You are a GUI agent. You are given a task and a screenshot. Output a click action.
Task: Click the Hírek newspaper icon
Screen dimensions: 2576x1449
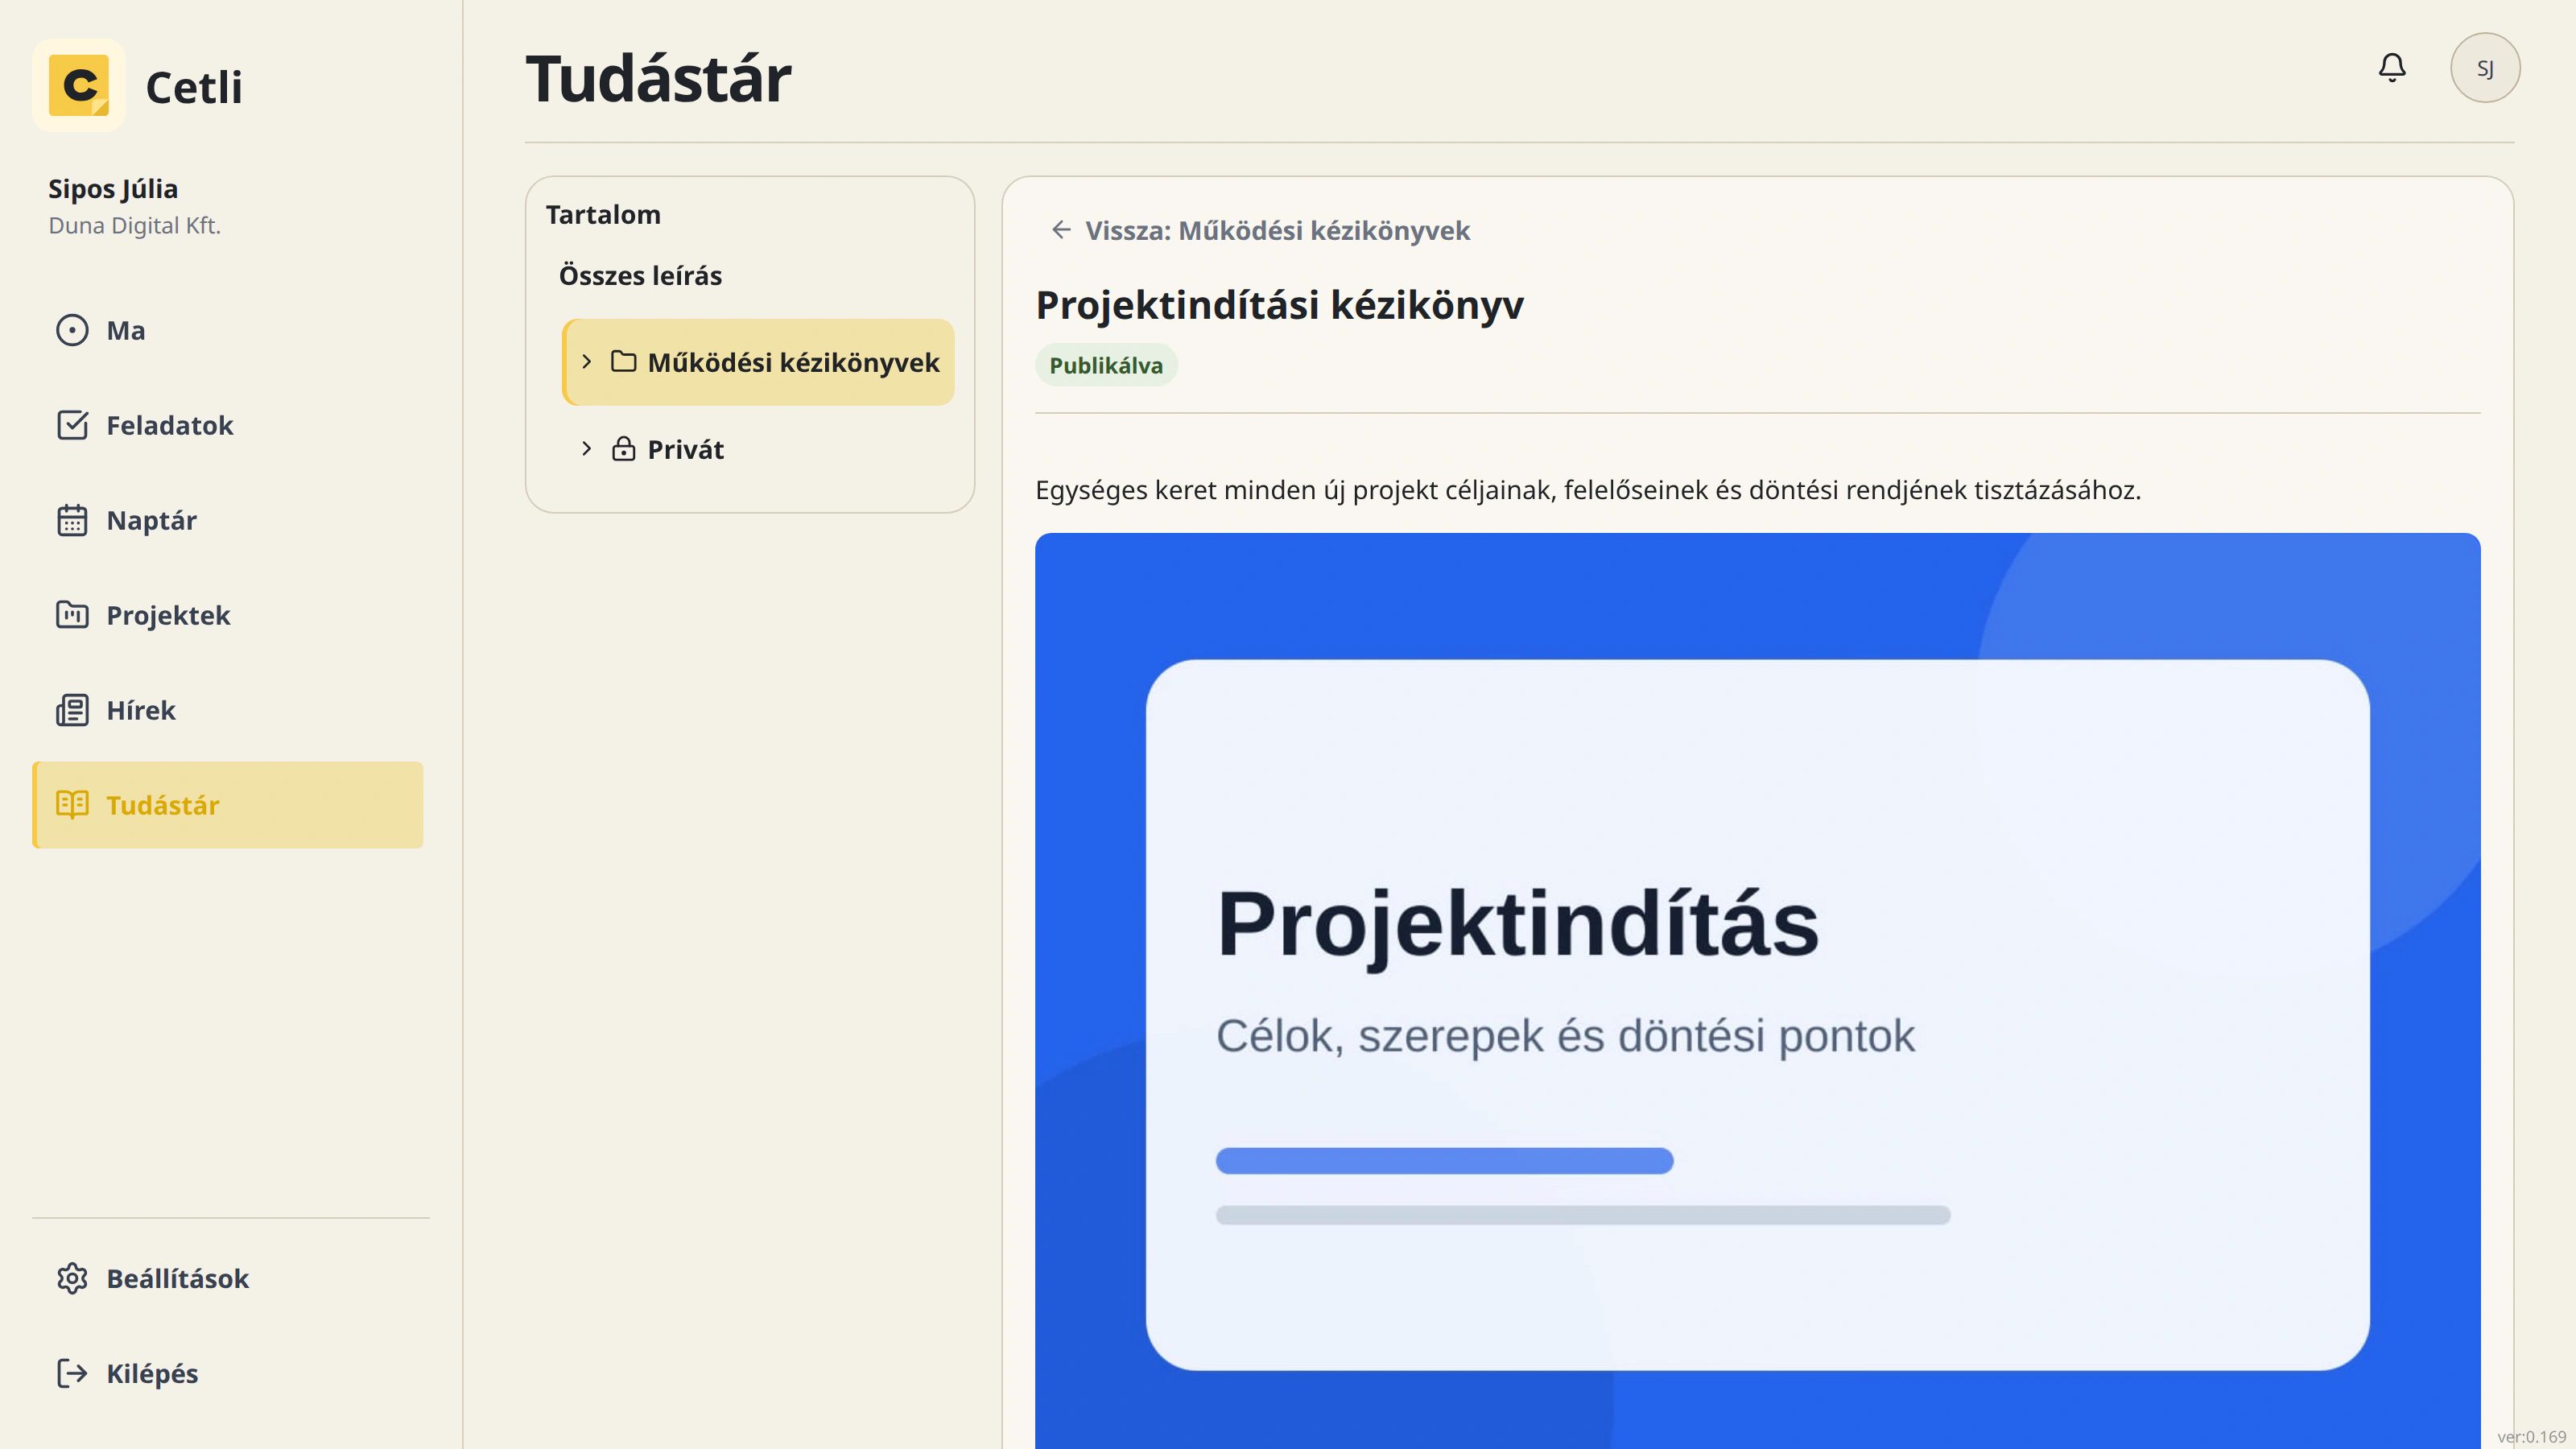72,710
